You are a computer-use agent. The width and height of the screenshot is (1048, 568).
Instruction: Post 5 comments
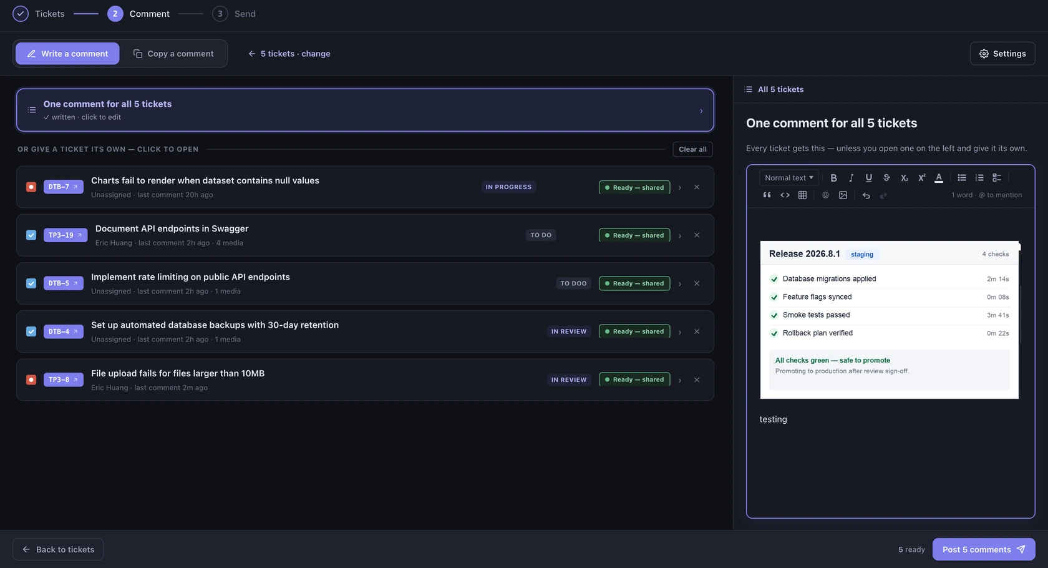pyautogui.click(x=984, y=549)
